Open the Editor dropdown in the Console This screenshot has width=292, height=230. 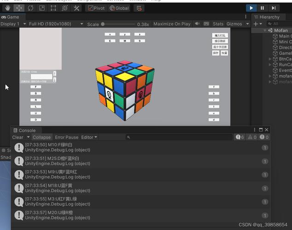89,137
